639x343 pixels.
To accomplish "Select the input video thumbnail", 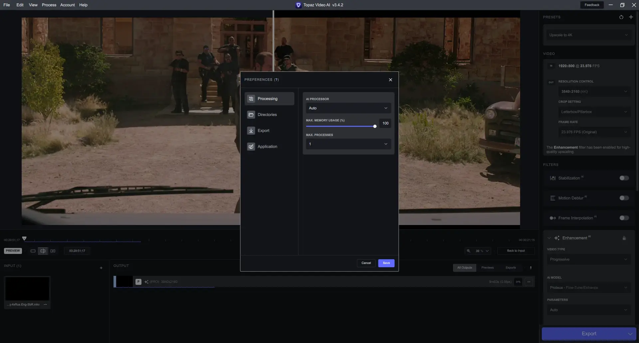I will (x=27, y=288).
